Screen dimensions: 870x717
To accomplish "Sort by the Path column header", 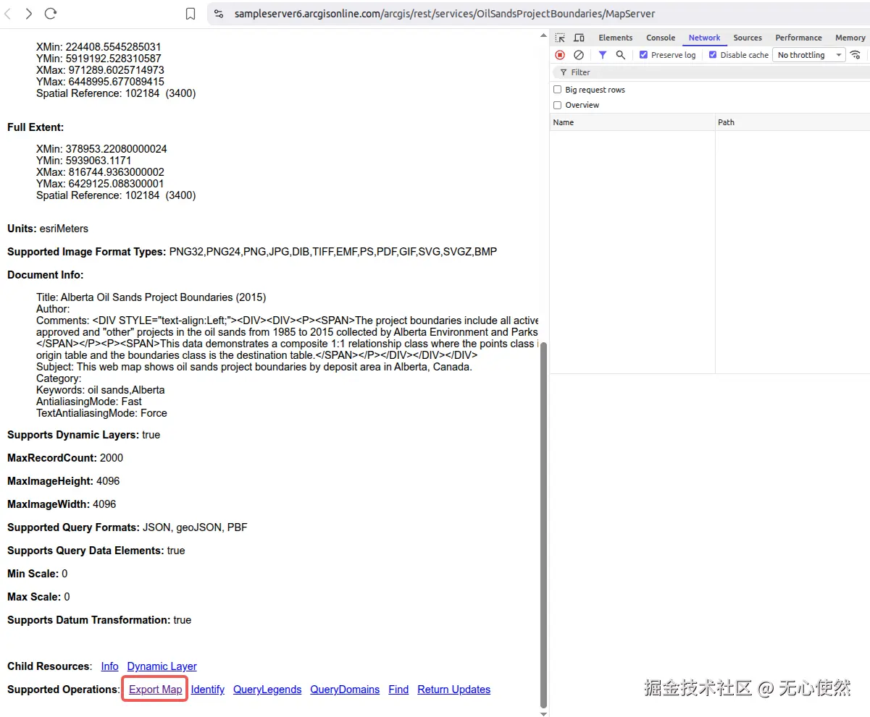I will [792, 122].
